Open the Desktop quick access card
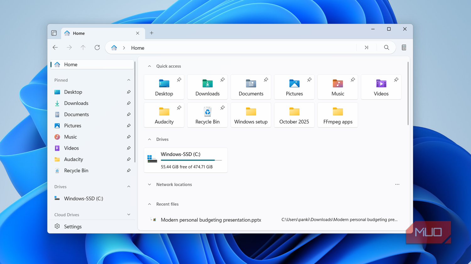Screen dimensions: 471x264 point(164,87)
